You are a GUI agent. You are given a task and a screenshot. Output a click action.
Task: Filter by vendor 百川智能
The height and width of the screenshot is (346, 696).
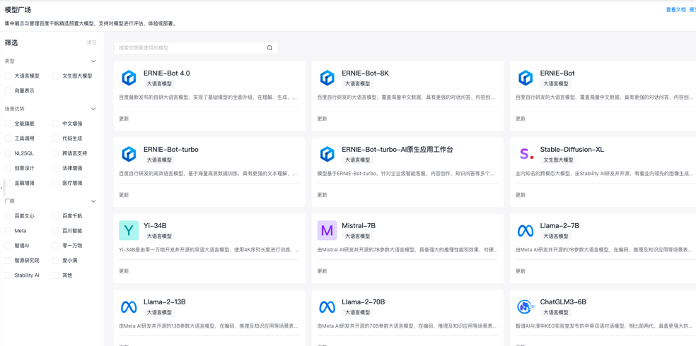56,231
